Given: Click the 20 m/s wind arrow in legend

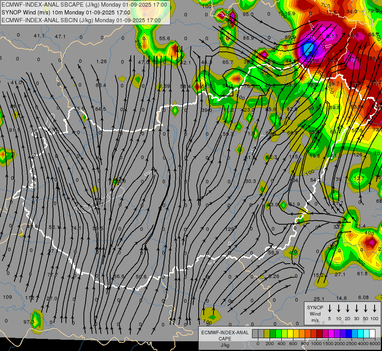Looking at the screenshot, I should 347,308.
